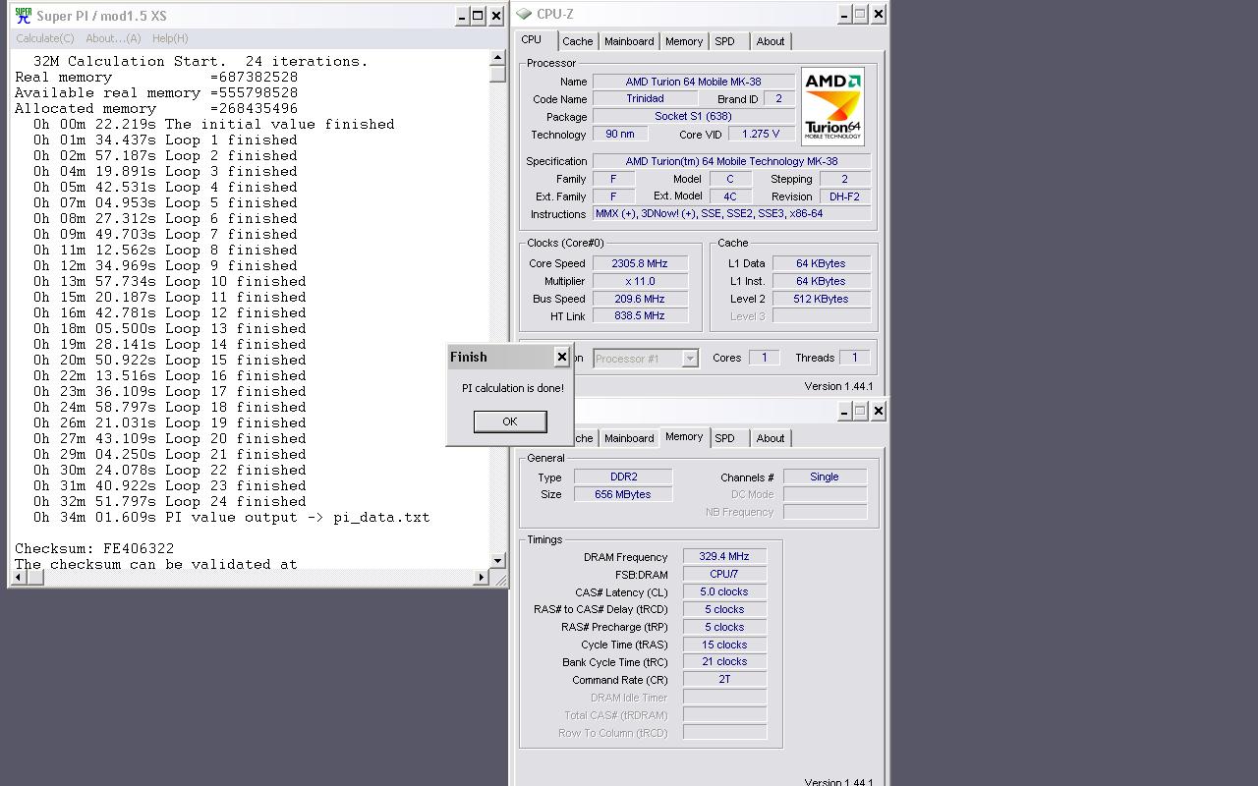Click the Package Socket S1 (638) field
Screen dimensions: 1258x786
693,116
